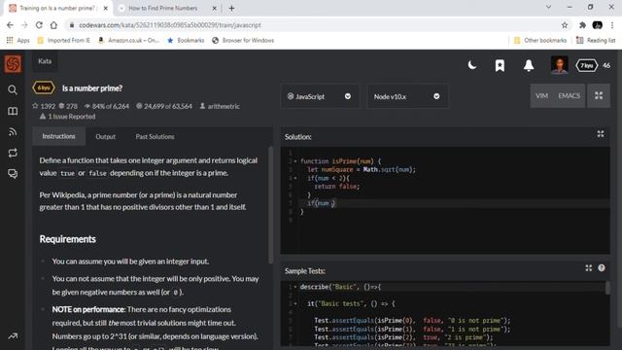622x350 pixels.
Task: Enable VIM editor mode
Action: pos(541,95)
